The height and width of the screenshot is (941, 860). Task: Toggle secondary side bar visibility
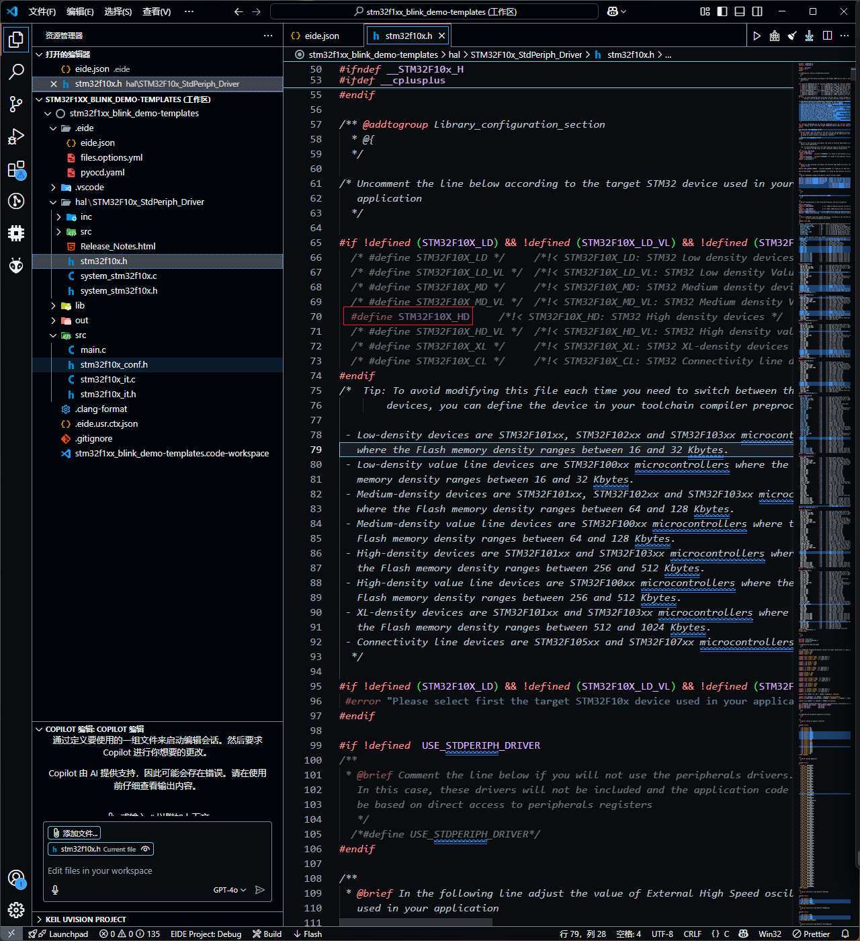tap(757, 11)
